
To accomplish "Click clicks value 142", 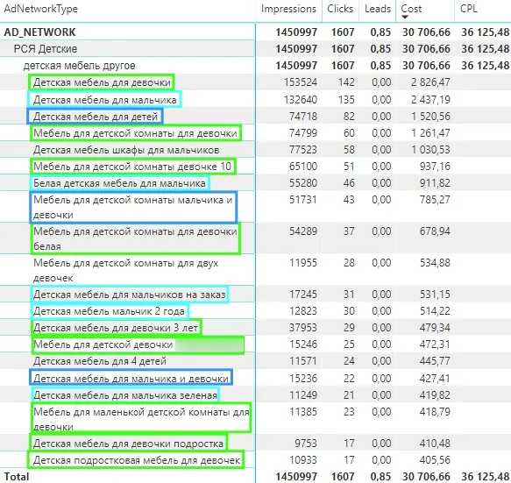I will [x=345, y=82].
